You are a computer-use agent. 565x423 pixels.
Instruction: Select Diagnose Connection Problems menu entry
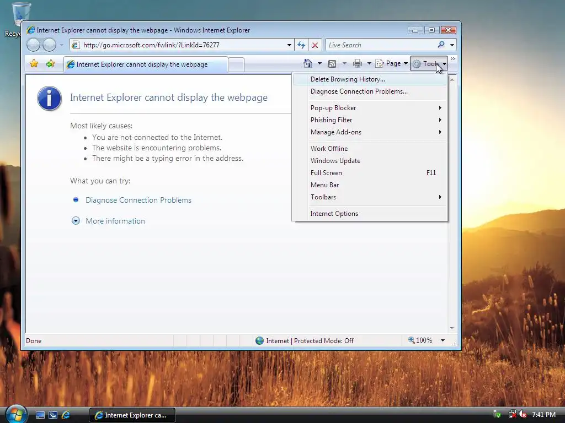click(370, 91)
